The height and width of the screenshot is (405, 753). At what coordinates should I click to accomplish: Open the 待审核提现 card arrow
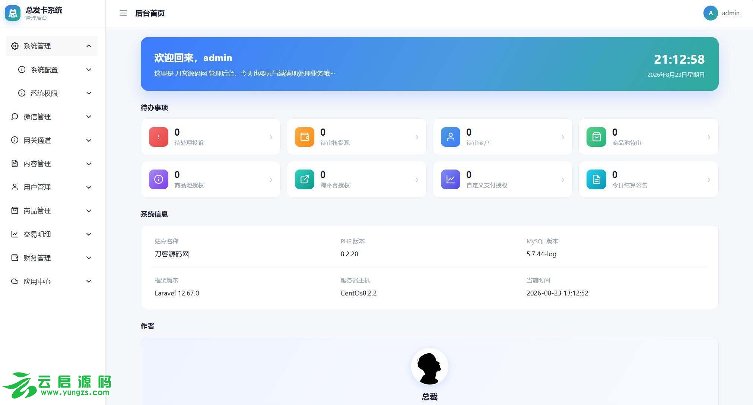417,137
